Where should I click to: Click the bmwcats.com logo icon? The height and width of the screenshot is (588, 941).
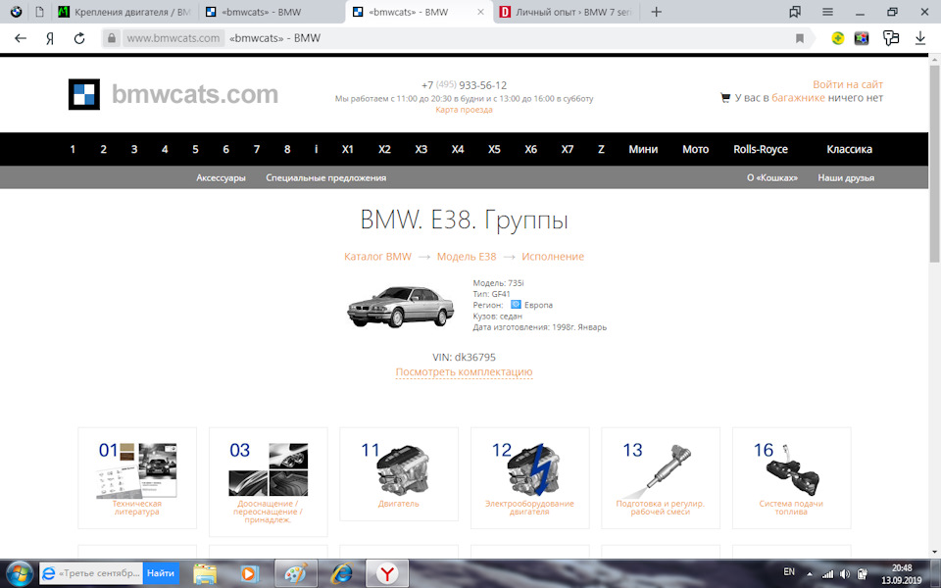(84, 94)
